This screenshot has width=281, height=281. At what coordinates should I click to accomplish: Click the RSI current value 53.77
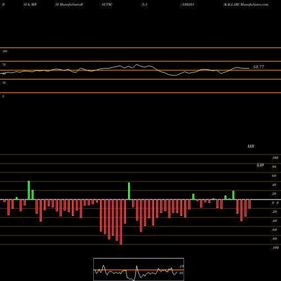[259, 67]
